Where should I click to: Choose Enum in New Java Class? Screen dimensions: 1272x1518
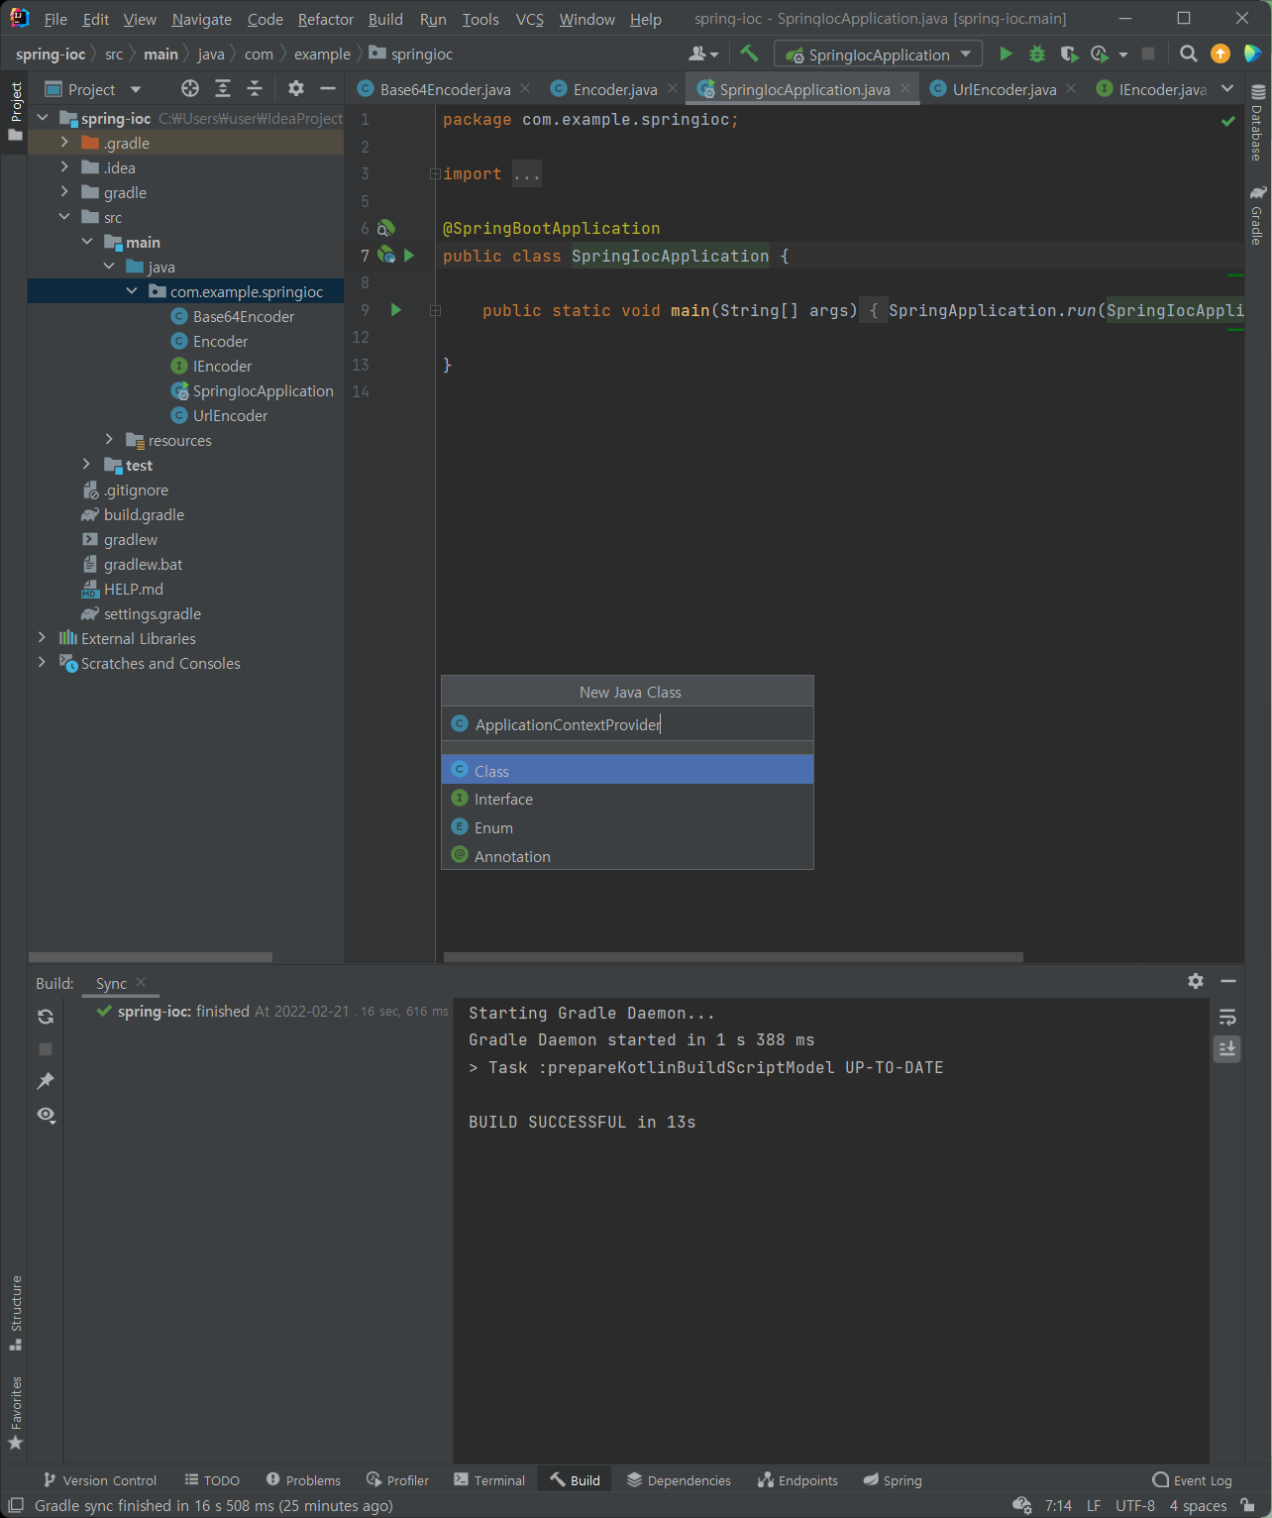[627, 827]
